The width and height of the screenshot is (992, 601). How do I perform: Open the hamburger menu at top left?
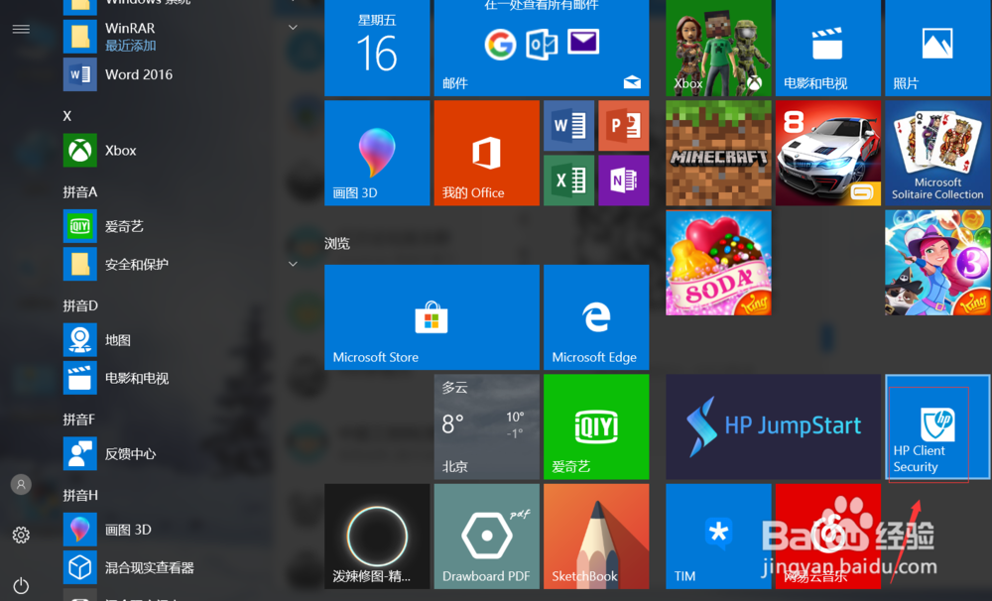[21, 29]
